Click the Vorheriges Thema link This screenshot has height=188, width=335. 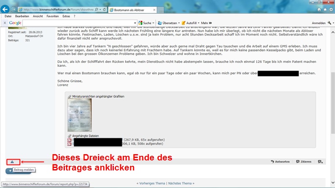click(151, 183)
